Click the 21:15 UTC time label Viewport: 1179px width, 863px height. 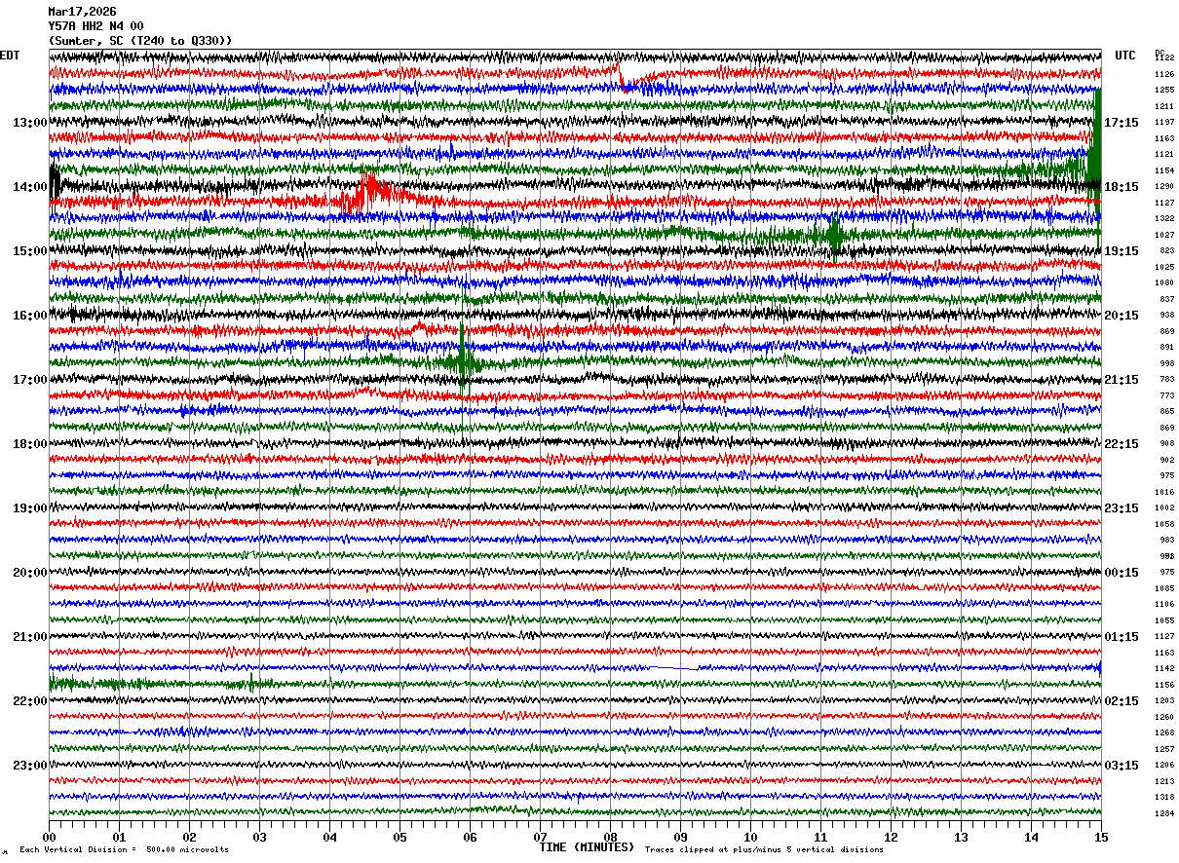tap(1122, 380)
